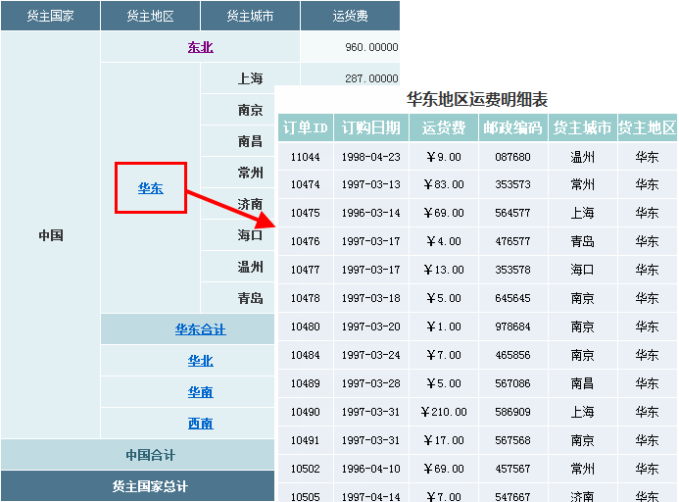Follow the 华北 region link
Screen dimensions: 679x502
click(200, 361)
